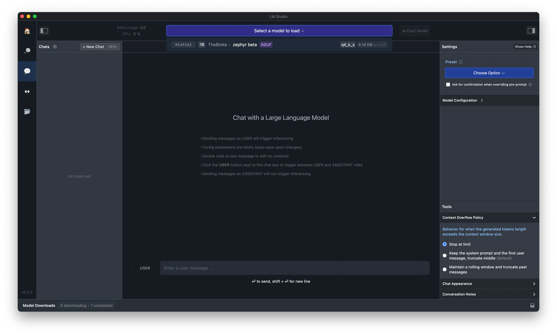This screenshot has height=335, width=557.
Task: Toggle the right settings sidebar panel icon
Action: (531, 31)
